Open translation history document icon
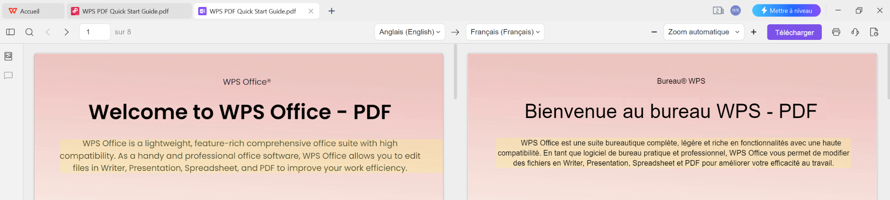The width and height of the screenshot is (890, 200). click(874, 32)
